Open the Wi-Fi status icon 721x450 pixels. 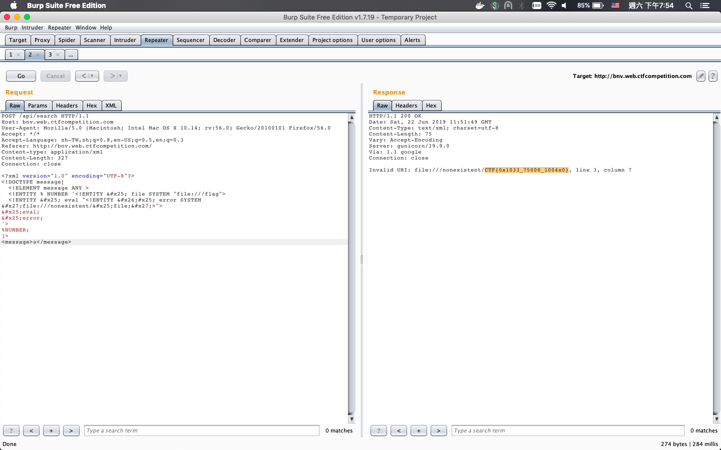tap(551, 5)
